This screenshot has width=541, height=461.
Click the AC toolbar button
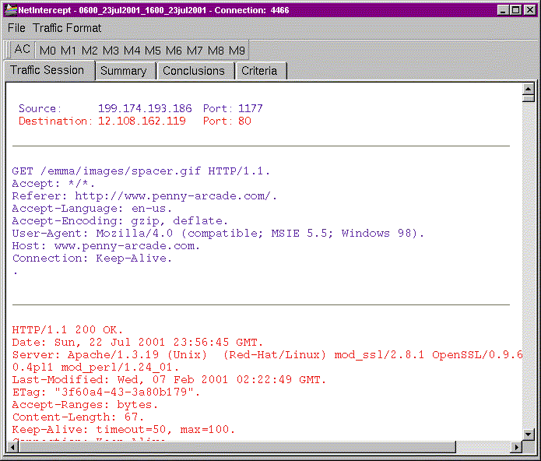pyautogui.click(x=23, y=49)
